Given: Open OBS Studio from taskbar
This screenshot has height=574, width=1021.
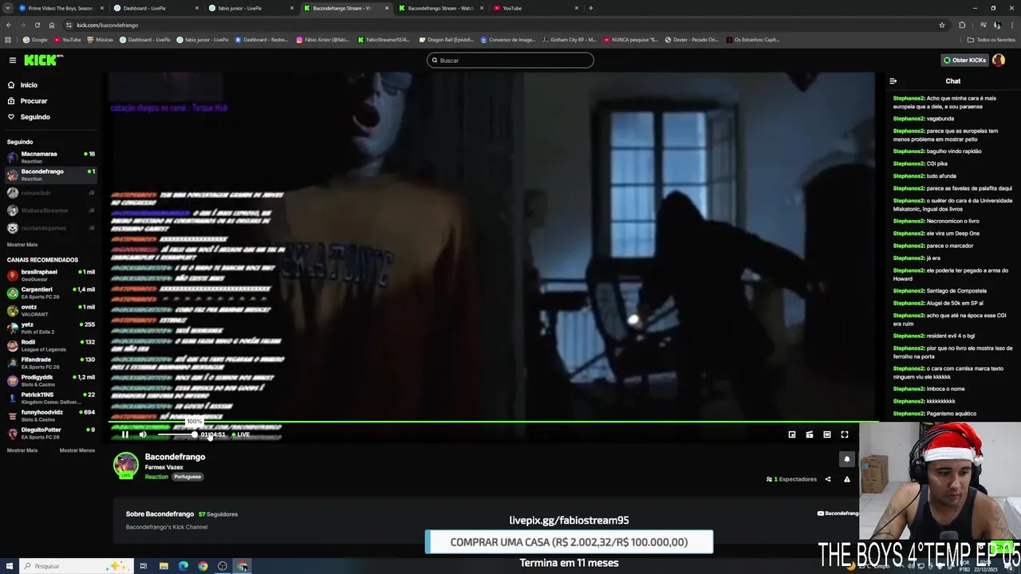Looking at the screenshot, I should (223, 566).
